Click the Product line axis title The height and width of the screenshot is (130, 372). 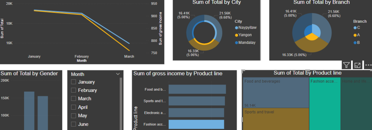pos(135,118)
